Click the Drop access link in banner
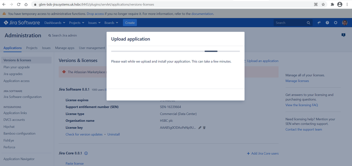Screen dimensions: 352x166 [95, 14]
